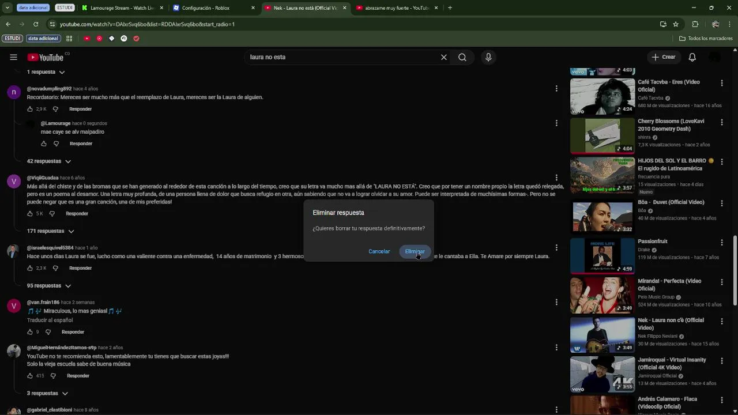Open the ESTUDI bookmark folder in bookmarks bar
Image resolution: width=738 pixels, height=415 pixels.
pos(12,39)
